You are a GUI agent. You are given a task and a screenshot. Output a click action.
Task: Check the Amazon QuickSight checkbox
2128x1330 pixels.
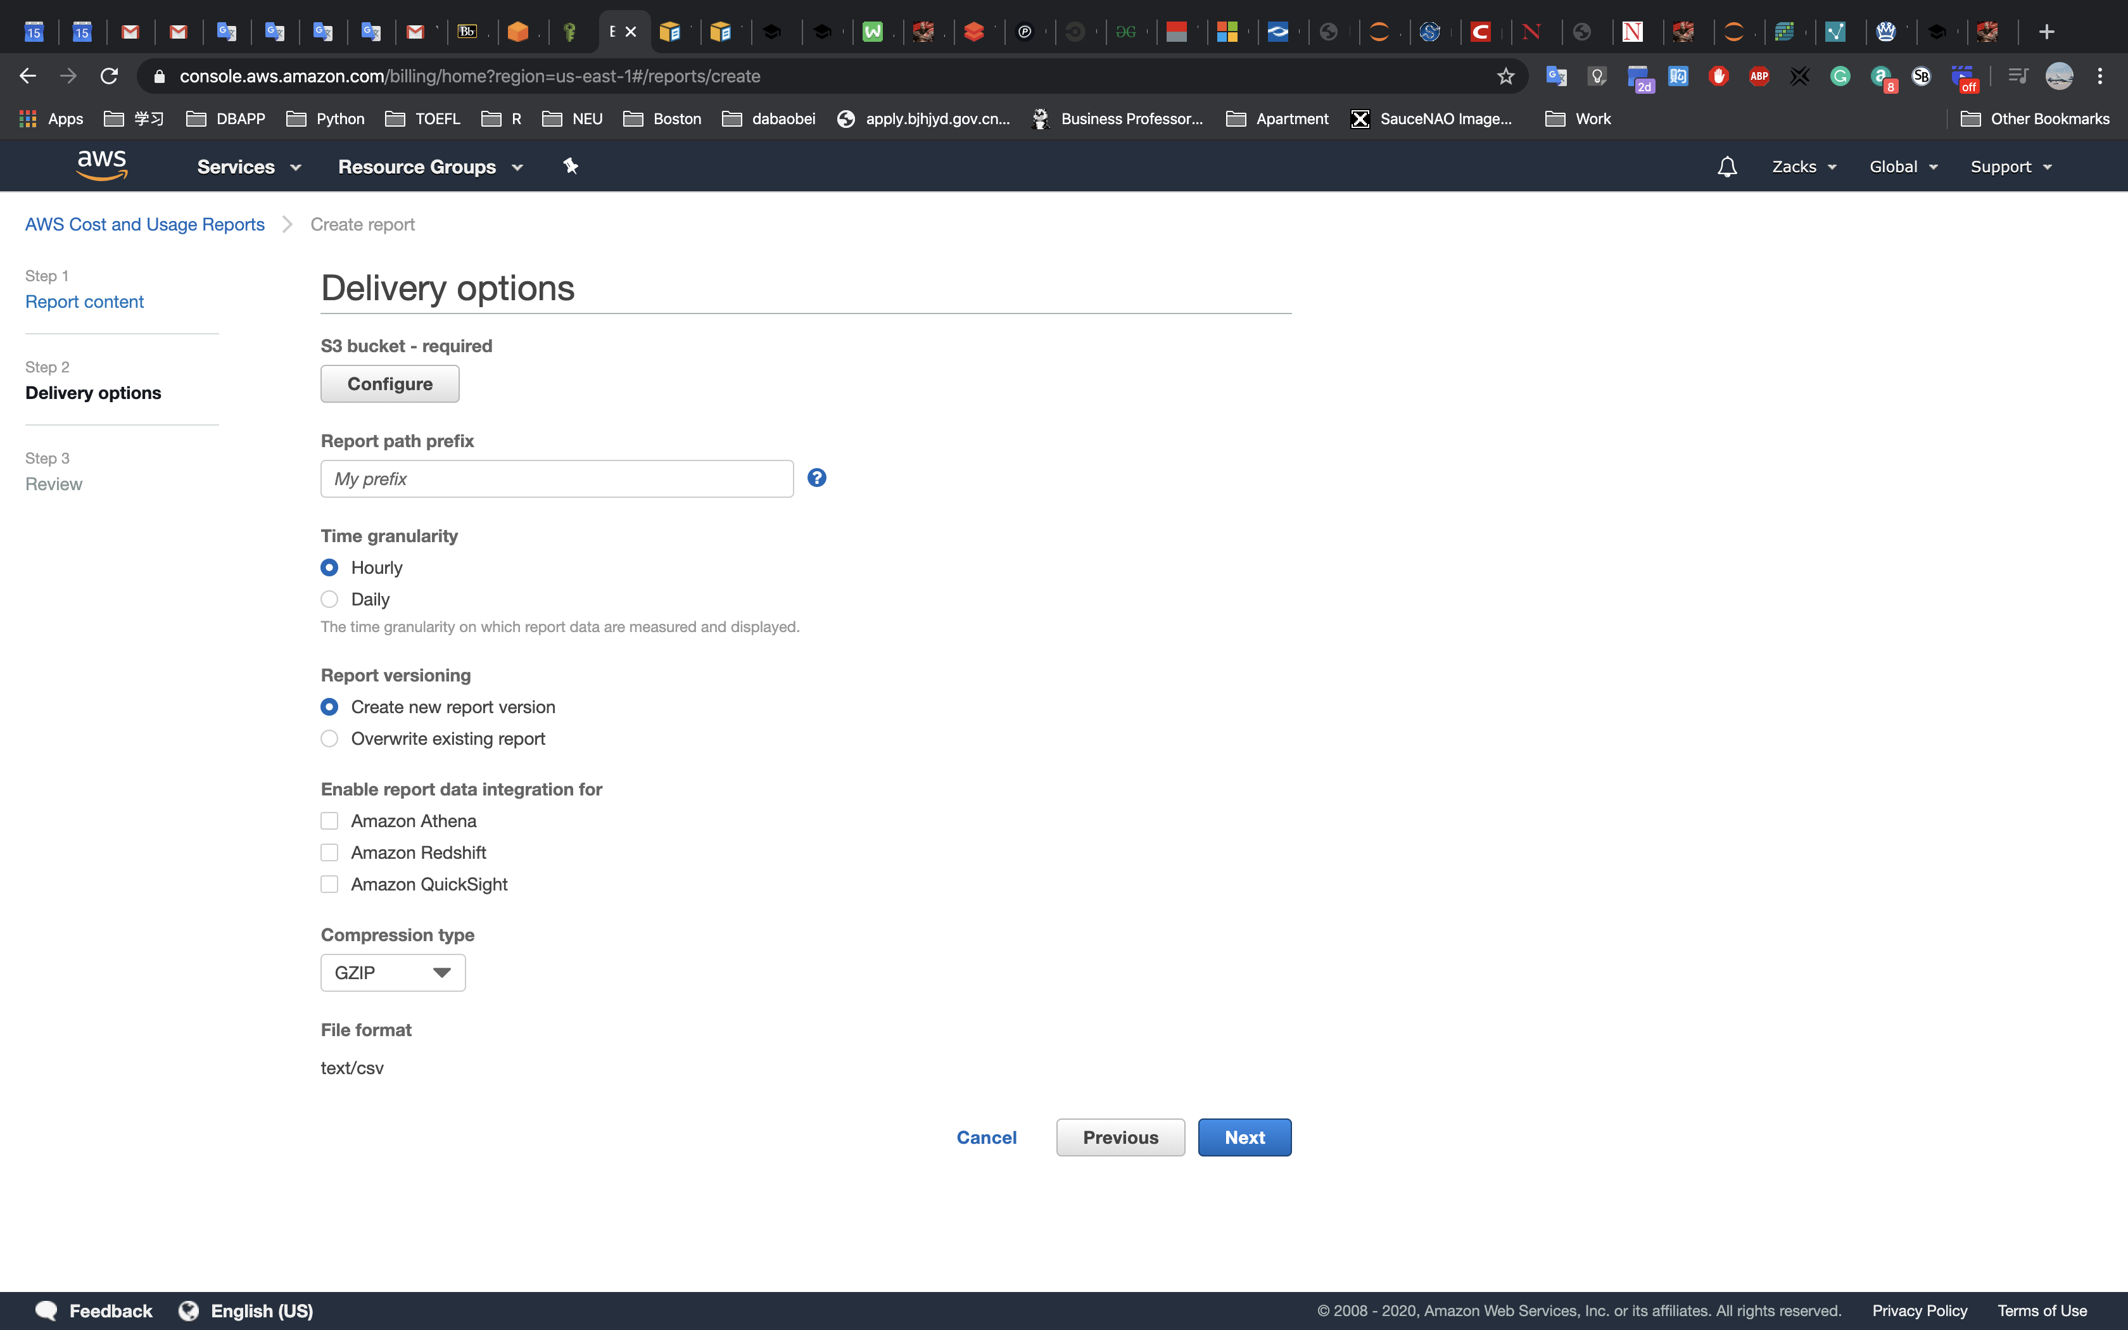(x=330, y=884)
